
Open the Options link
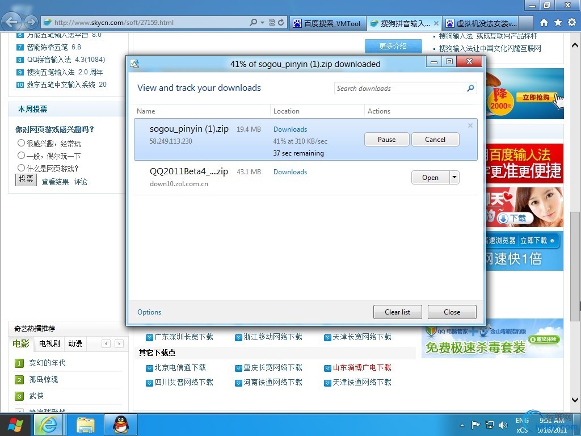pyautogui.click(x=149, y=312)
